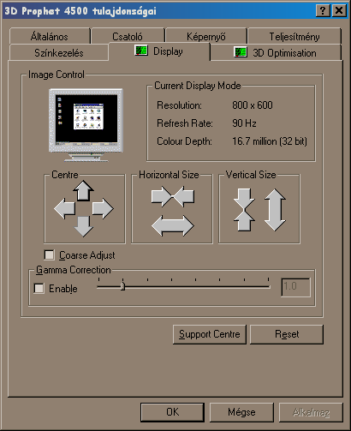Click the 3D Optimisation tab icon
This screenshot has width=351, height=431.
coord(241,52)
